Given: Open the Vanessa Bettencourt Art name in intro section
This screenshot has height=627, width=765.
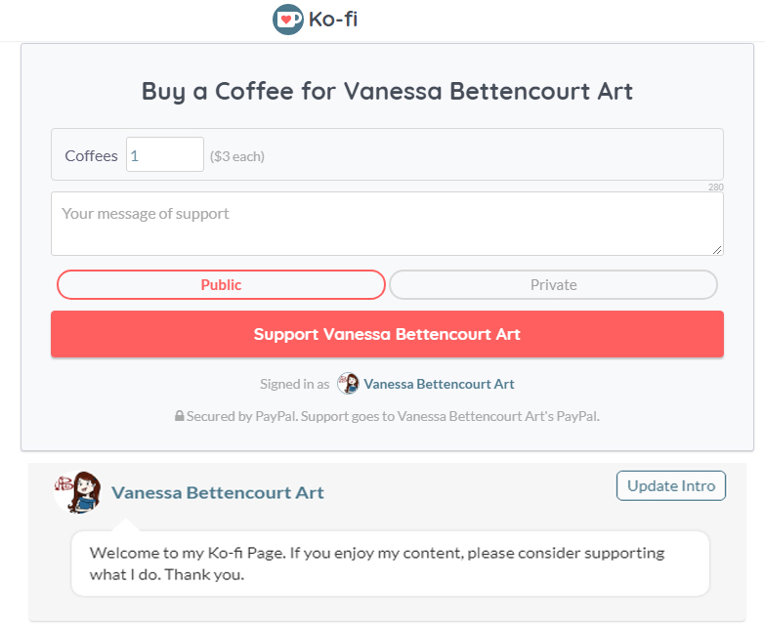Looking at the screenshot, I should click(218, 492).
